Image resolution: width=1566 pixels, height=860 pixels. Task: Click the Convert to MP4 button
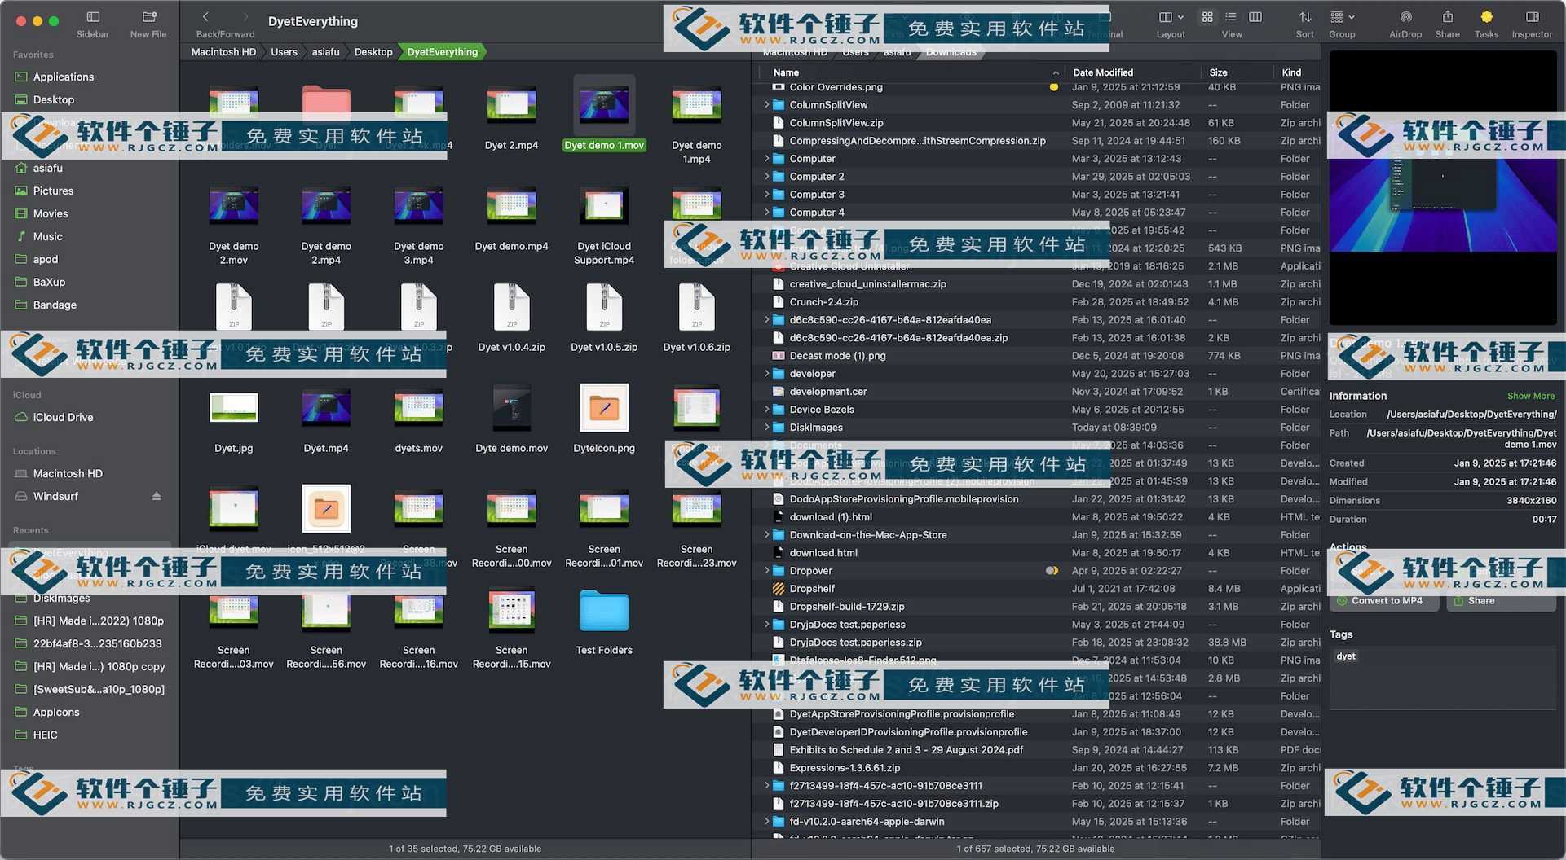click(1385, 601)
